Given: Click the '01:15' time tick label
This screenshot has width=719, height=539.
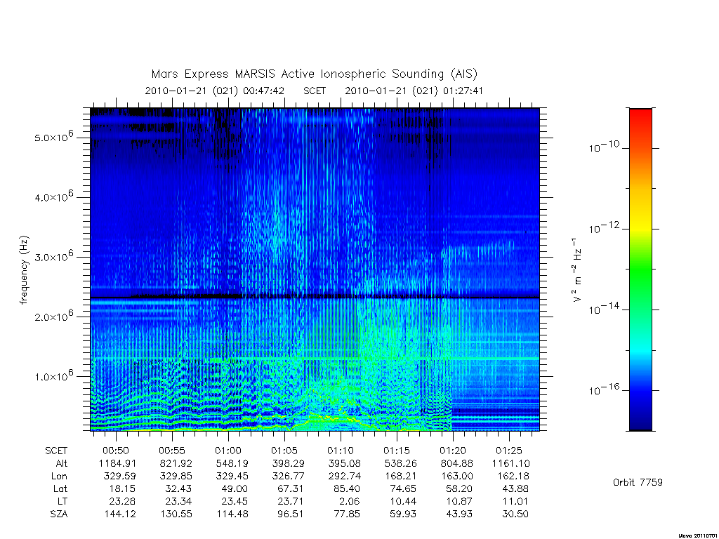Looking at the screenshot, I should (397, 451).
